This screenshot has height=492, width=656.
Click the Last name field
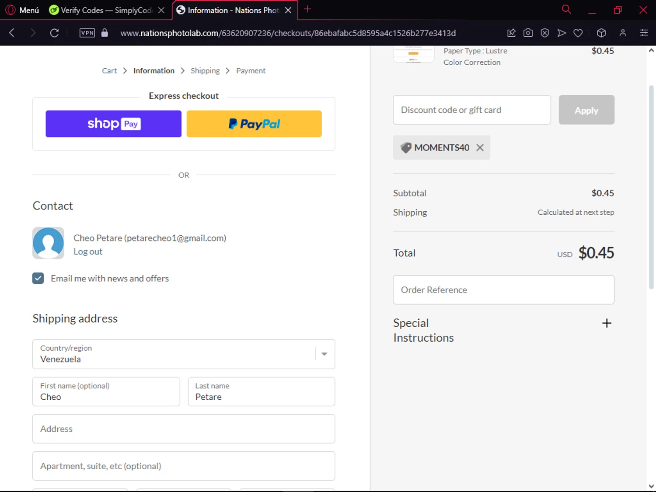point(262,392)
